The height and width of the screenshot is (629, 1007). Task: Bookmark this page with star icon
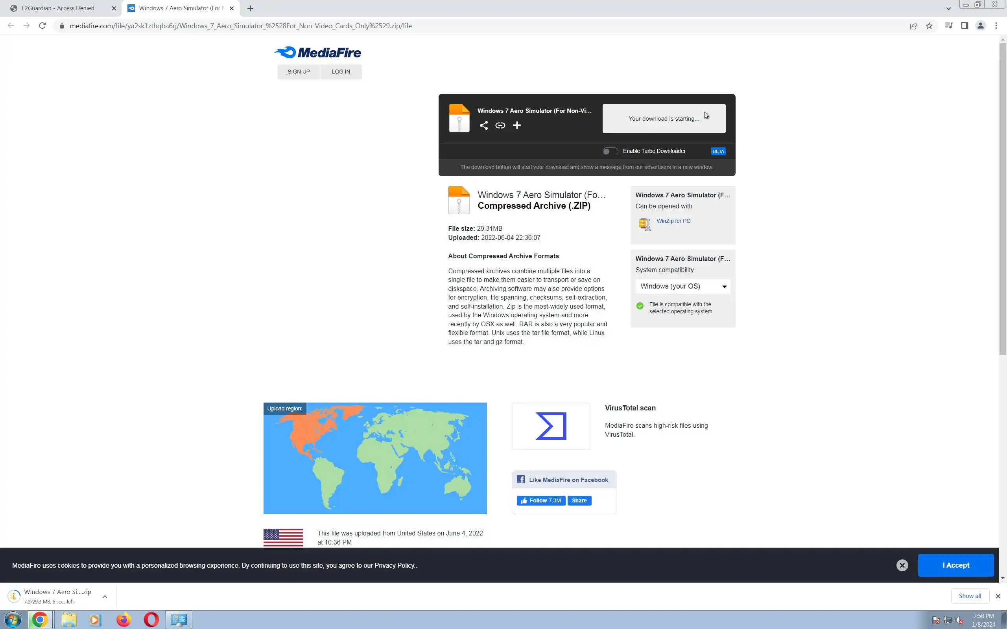point(929,26)
